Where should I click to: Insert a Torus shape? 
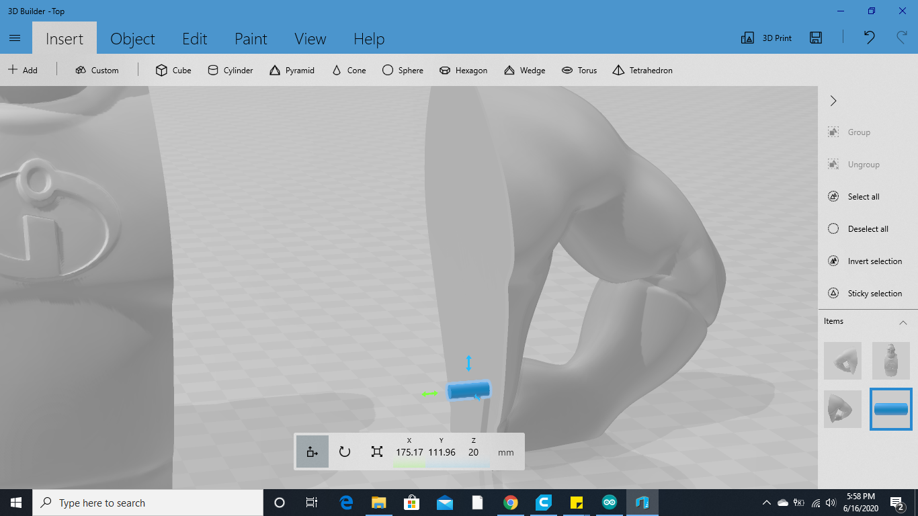[579, 70]
